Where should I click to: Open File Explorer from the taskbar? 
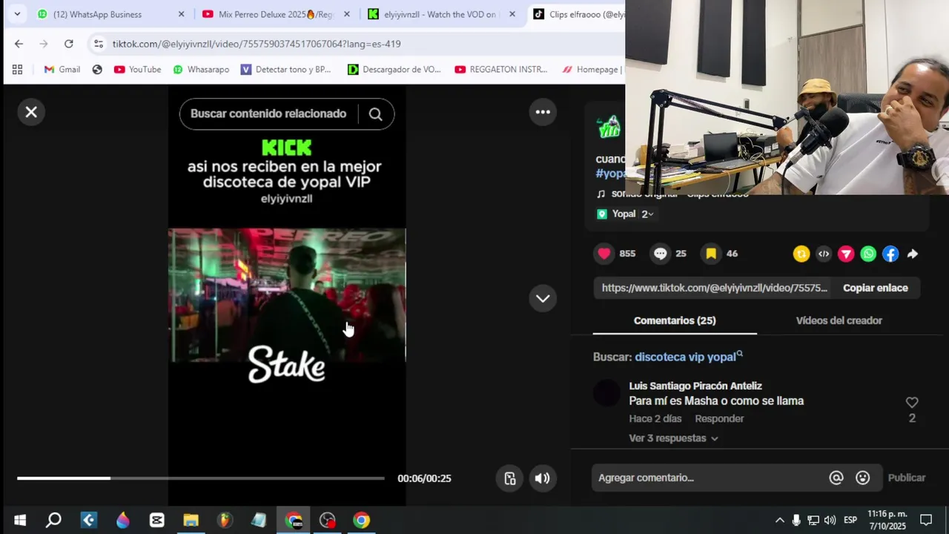click(x=191, y=520)
